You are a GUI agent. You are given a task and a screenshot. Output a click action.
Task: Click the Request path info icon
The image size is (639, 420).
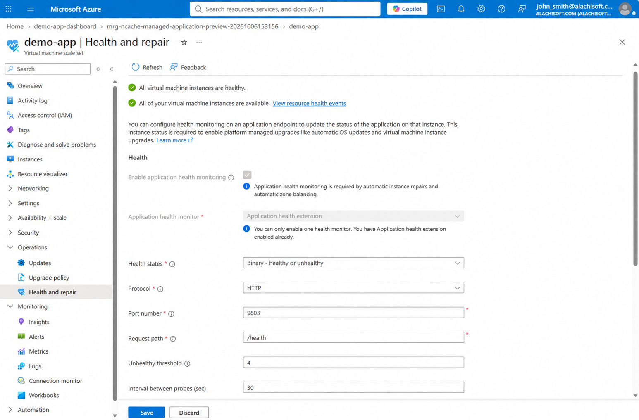pos(173,339)
